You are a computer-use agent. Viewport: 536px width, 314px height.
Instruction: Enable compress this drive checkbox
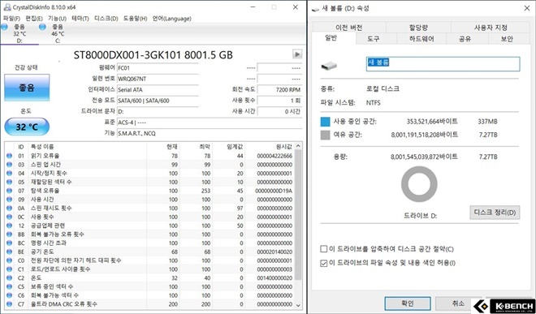[323, 249]
